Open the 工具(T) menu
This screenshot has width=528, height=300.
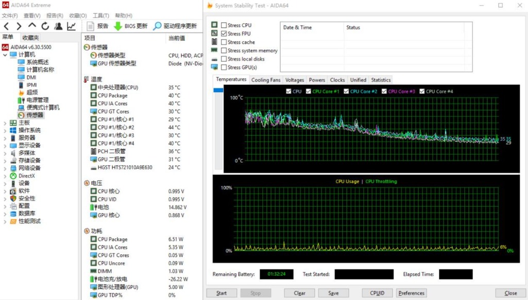pos(100,15)
